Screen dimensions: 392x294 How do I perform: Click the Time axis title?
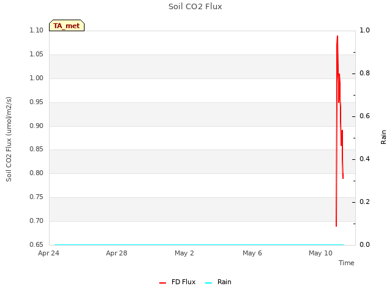click(347, 263)
